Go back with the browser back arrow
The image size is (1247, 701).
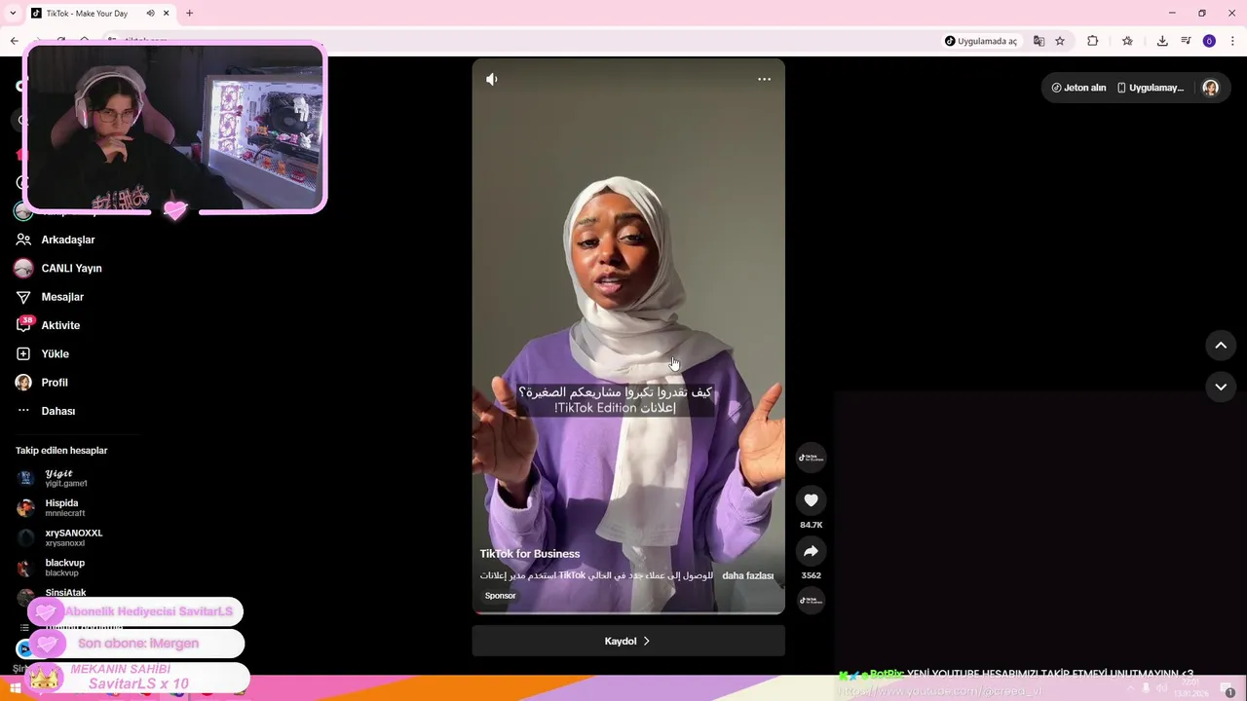14,41
